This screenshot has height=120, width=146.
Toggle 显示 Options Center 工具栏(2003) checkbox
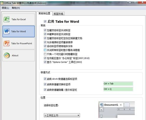point(45,62)
